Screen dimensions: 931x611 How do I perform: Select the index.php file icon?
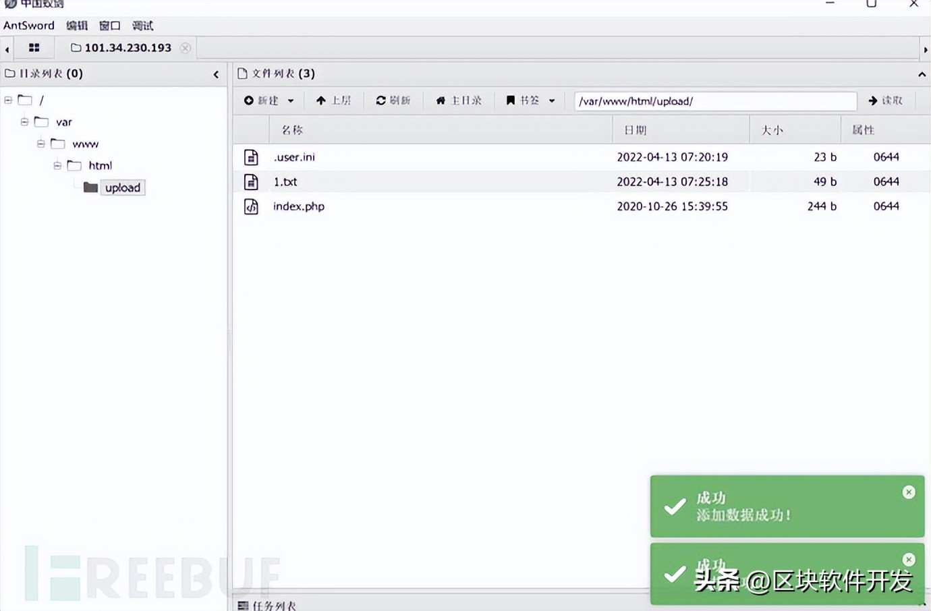point(250,206)
